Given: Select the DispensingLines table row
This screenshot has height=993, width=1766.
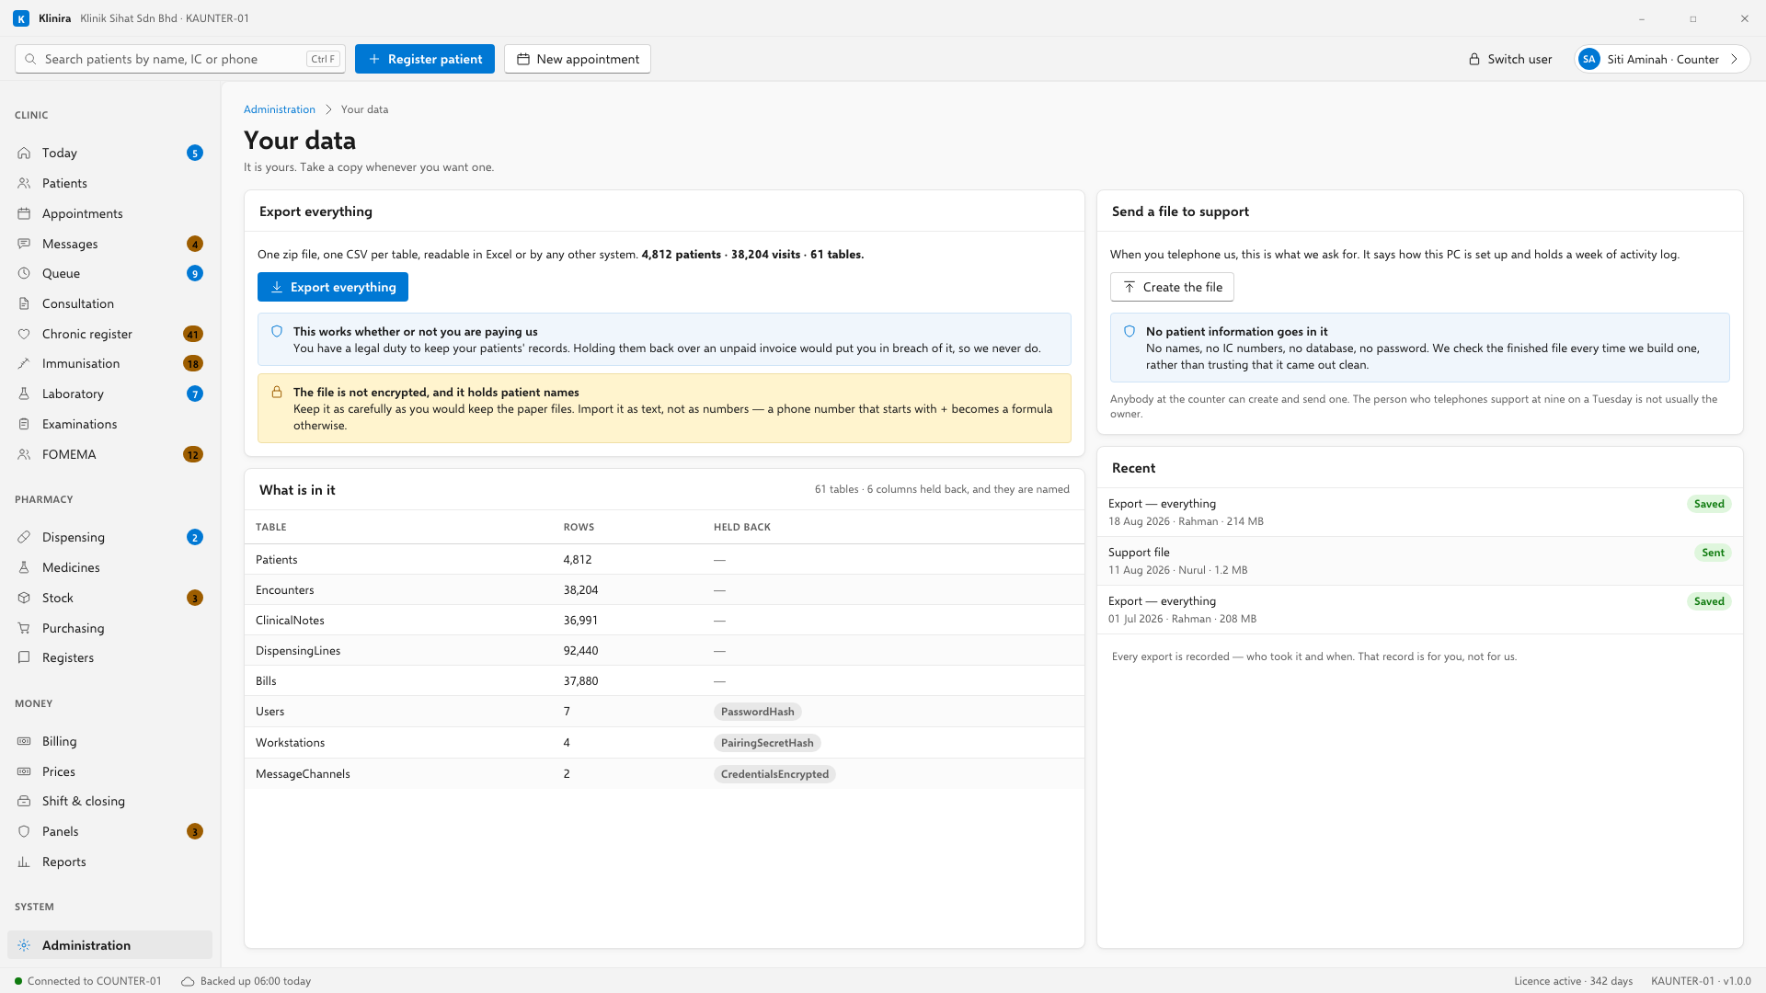Looking at the screenshot, I should (x=664, y=650).
